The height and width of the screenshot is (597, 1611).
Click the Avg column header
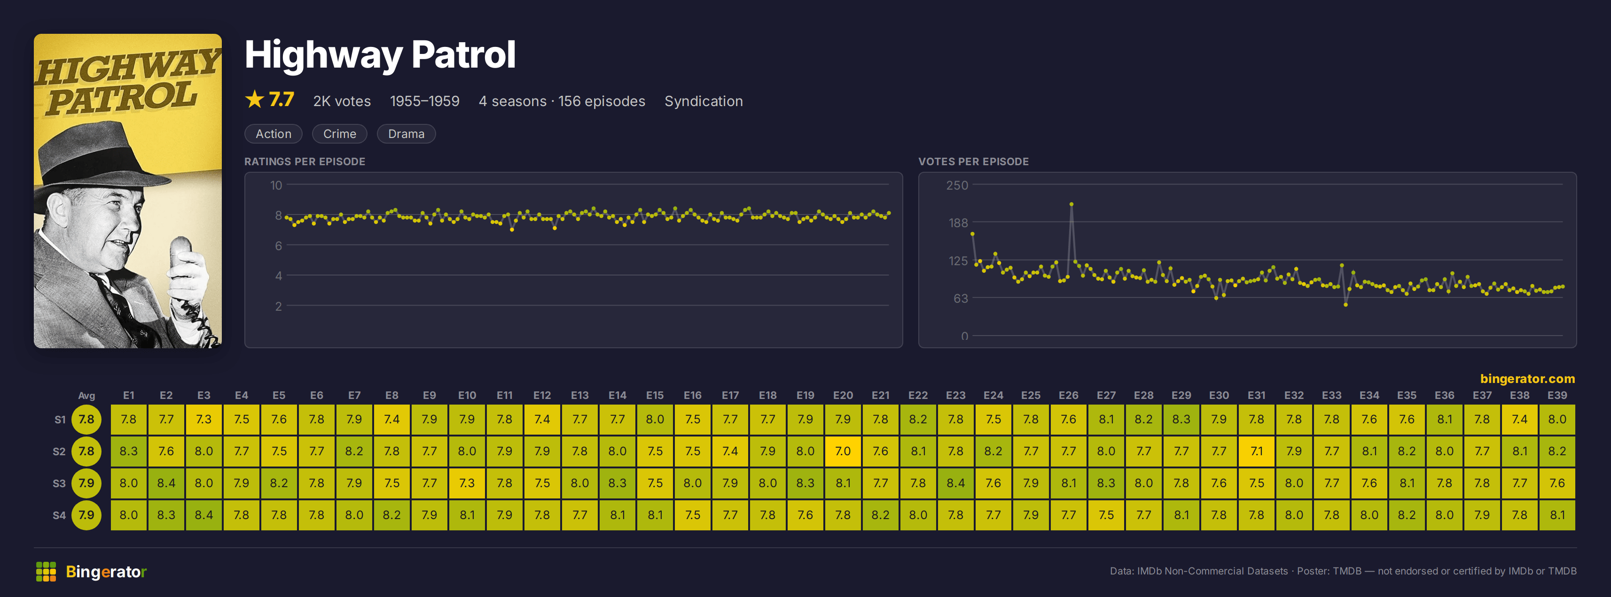pos(86,395)
